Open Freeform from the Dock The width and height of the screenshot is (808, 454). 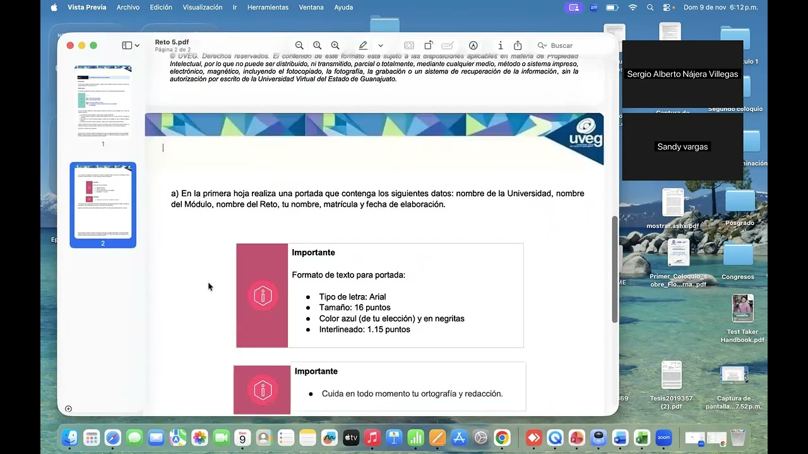(329, 438)
